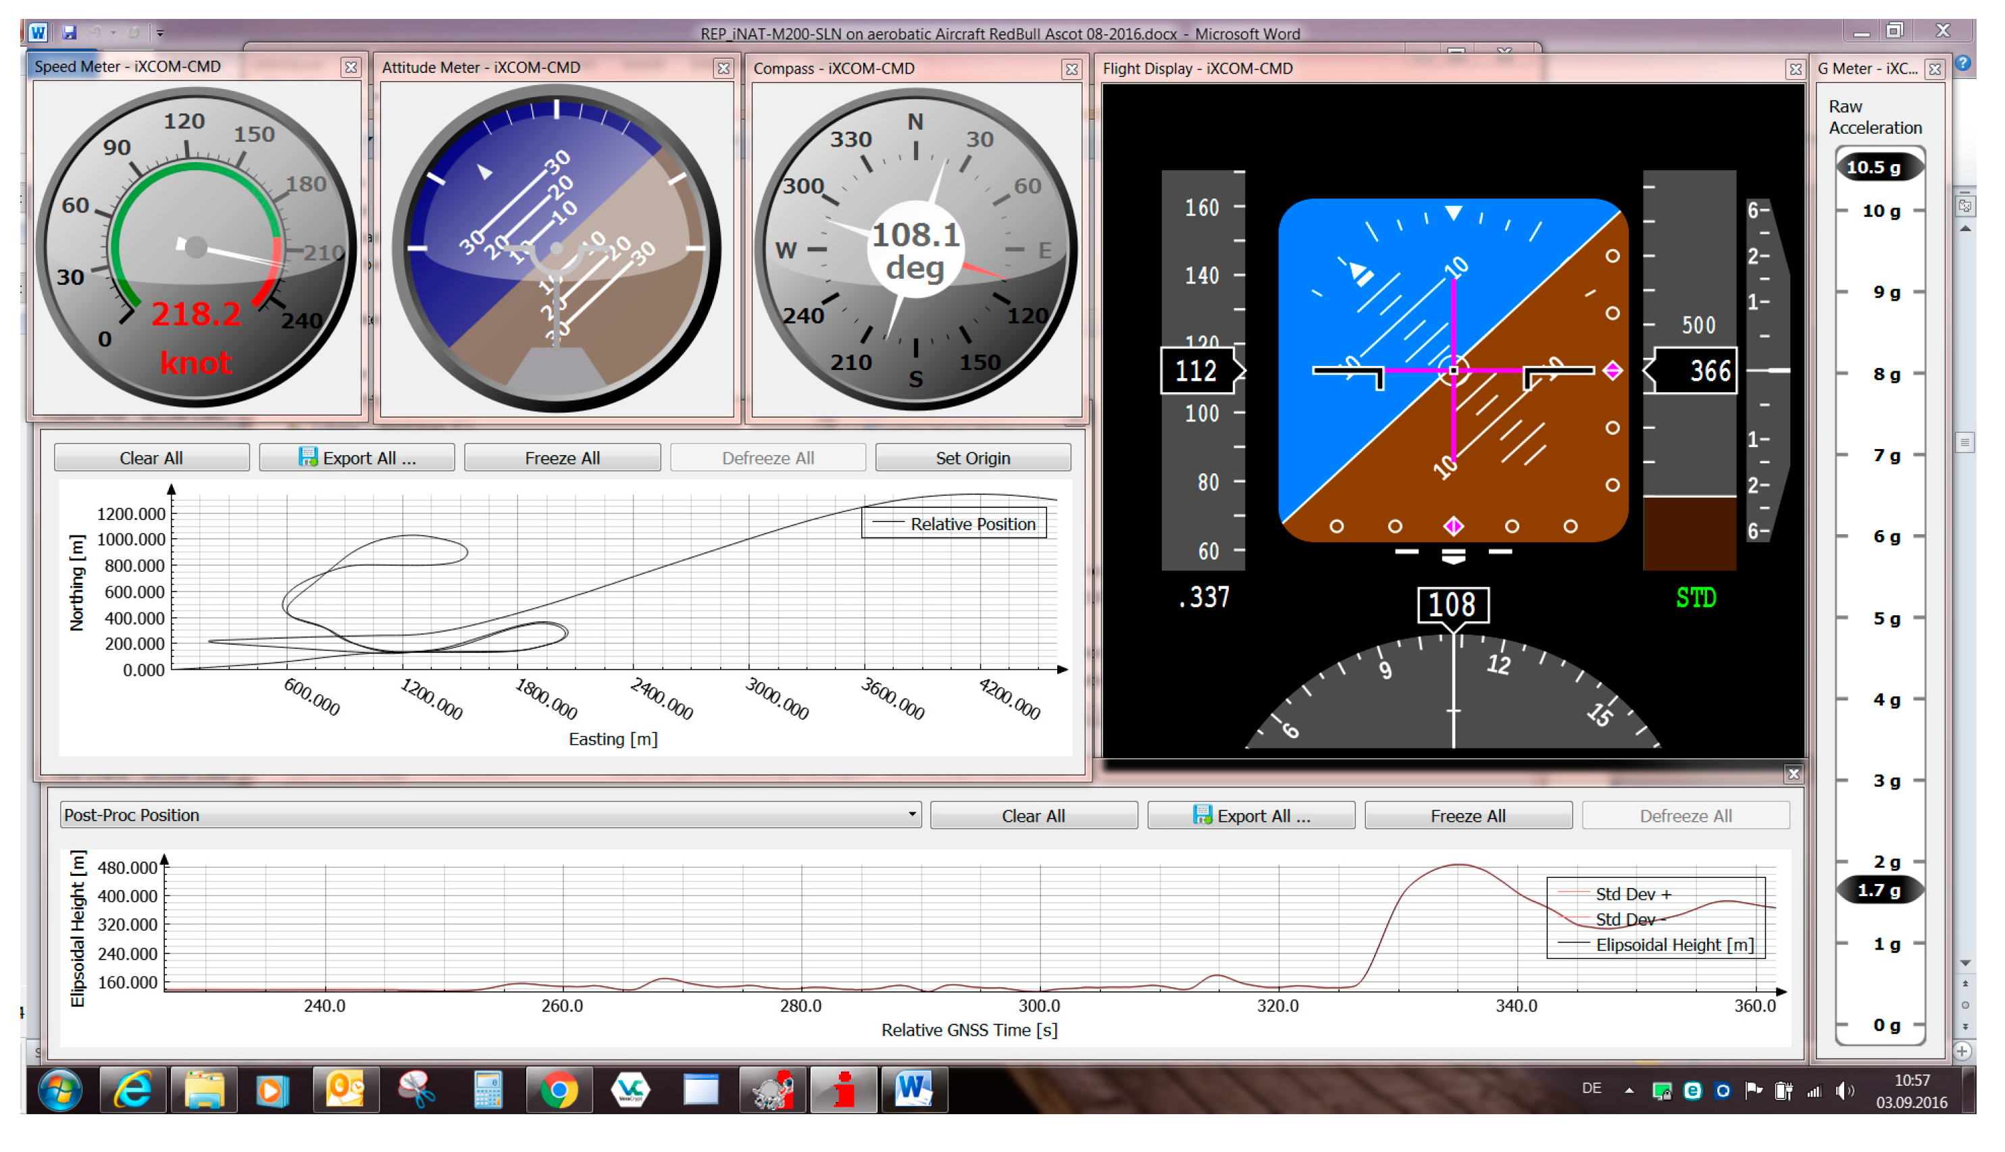Close the Compass panel

coord(1072,70)
